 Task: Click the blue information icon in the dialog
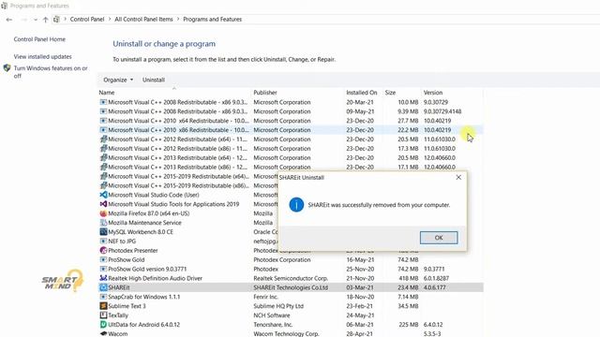(296, 205)
